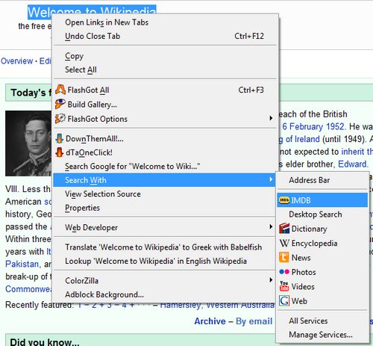The image size is (373, 346).
Task: Click the IMDB icon in the submenu
Action: tap(284, 200)
